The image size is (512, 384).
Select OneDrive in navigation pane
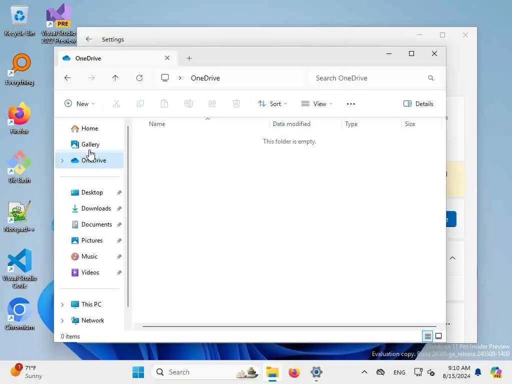point(89,160)
